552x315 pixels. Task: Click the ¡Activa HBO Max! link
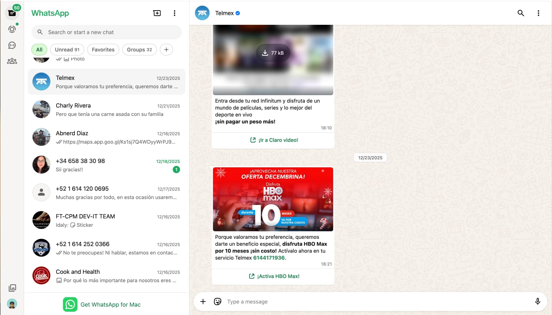click(274, 276)
